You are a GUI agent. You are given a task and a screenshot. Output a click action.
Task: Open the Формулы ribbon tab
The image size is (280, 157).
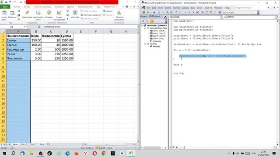59,7
